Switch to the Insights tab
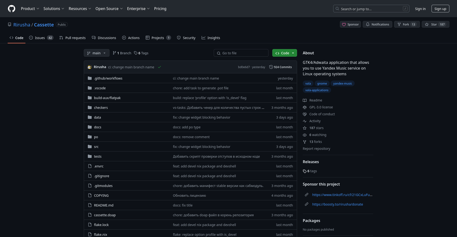 pos(211,38)
